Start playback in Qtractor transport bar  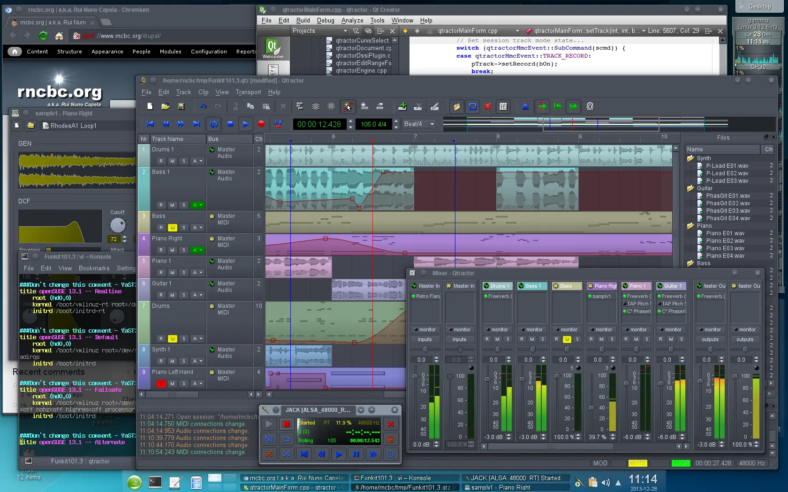pos(245,124)
